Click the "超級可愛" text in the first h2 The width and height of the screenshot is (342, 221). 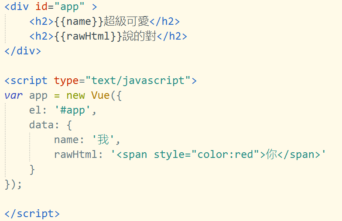coord(127,21)
